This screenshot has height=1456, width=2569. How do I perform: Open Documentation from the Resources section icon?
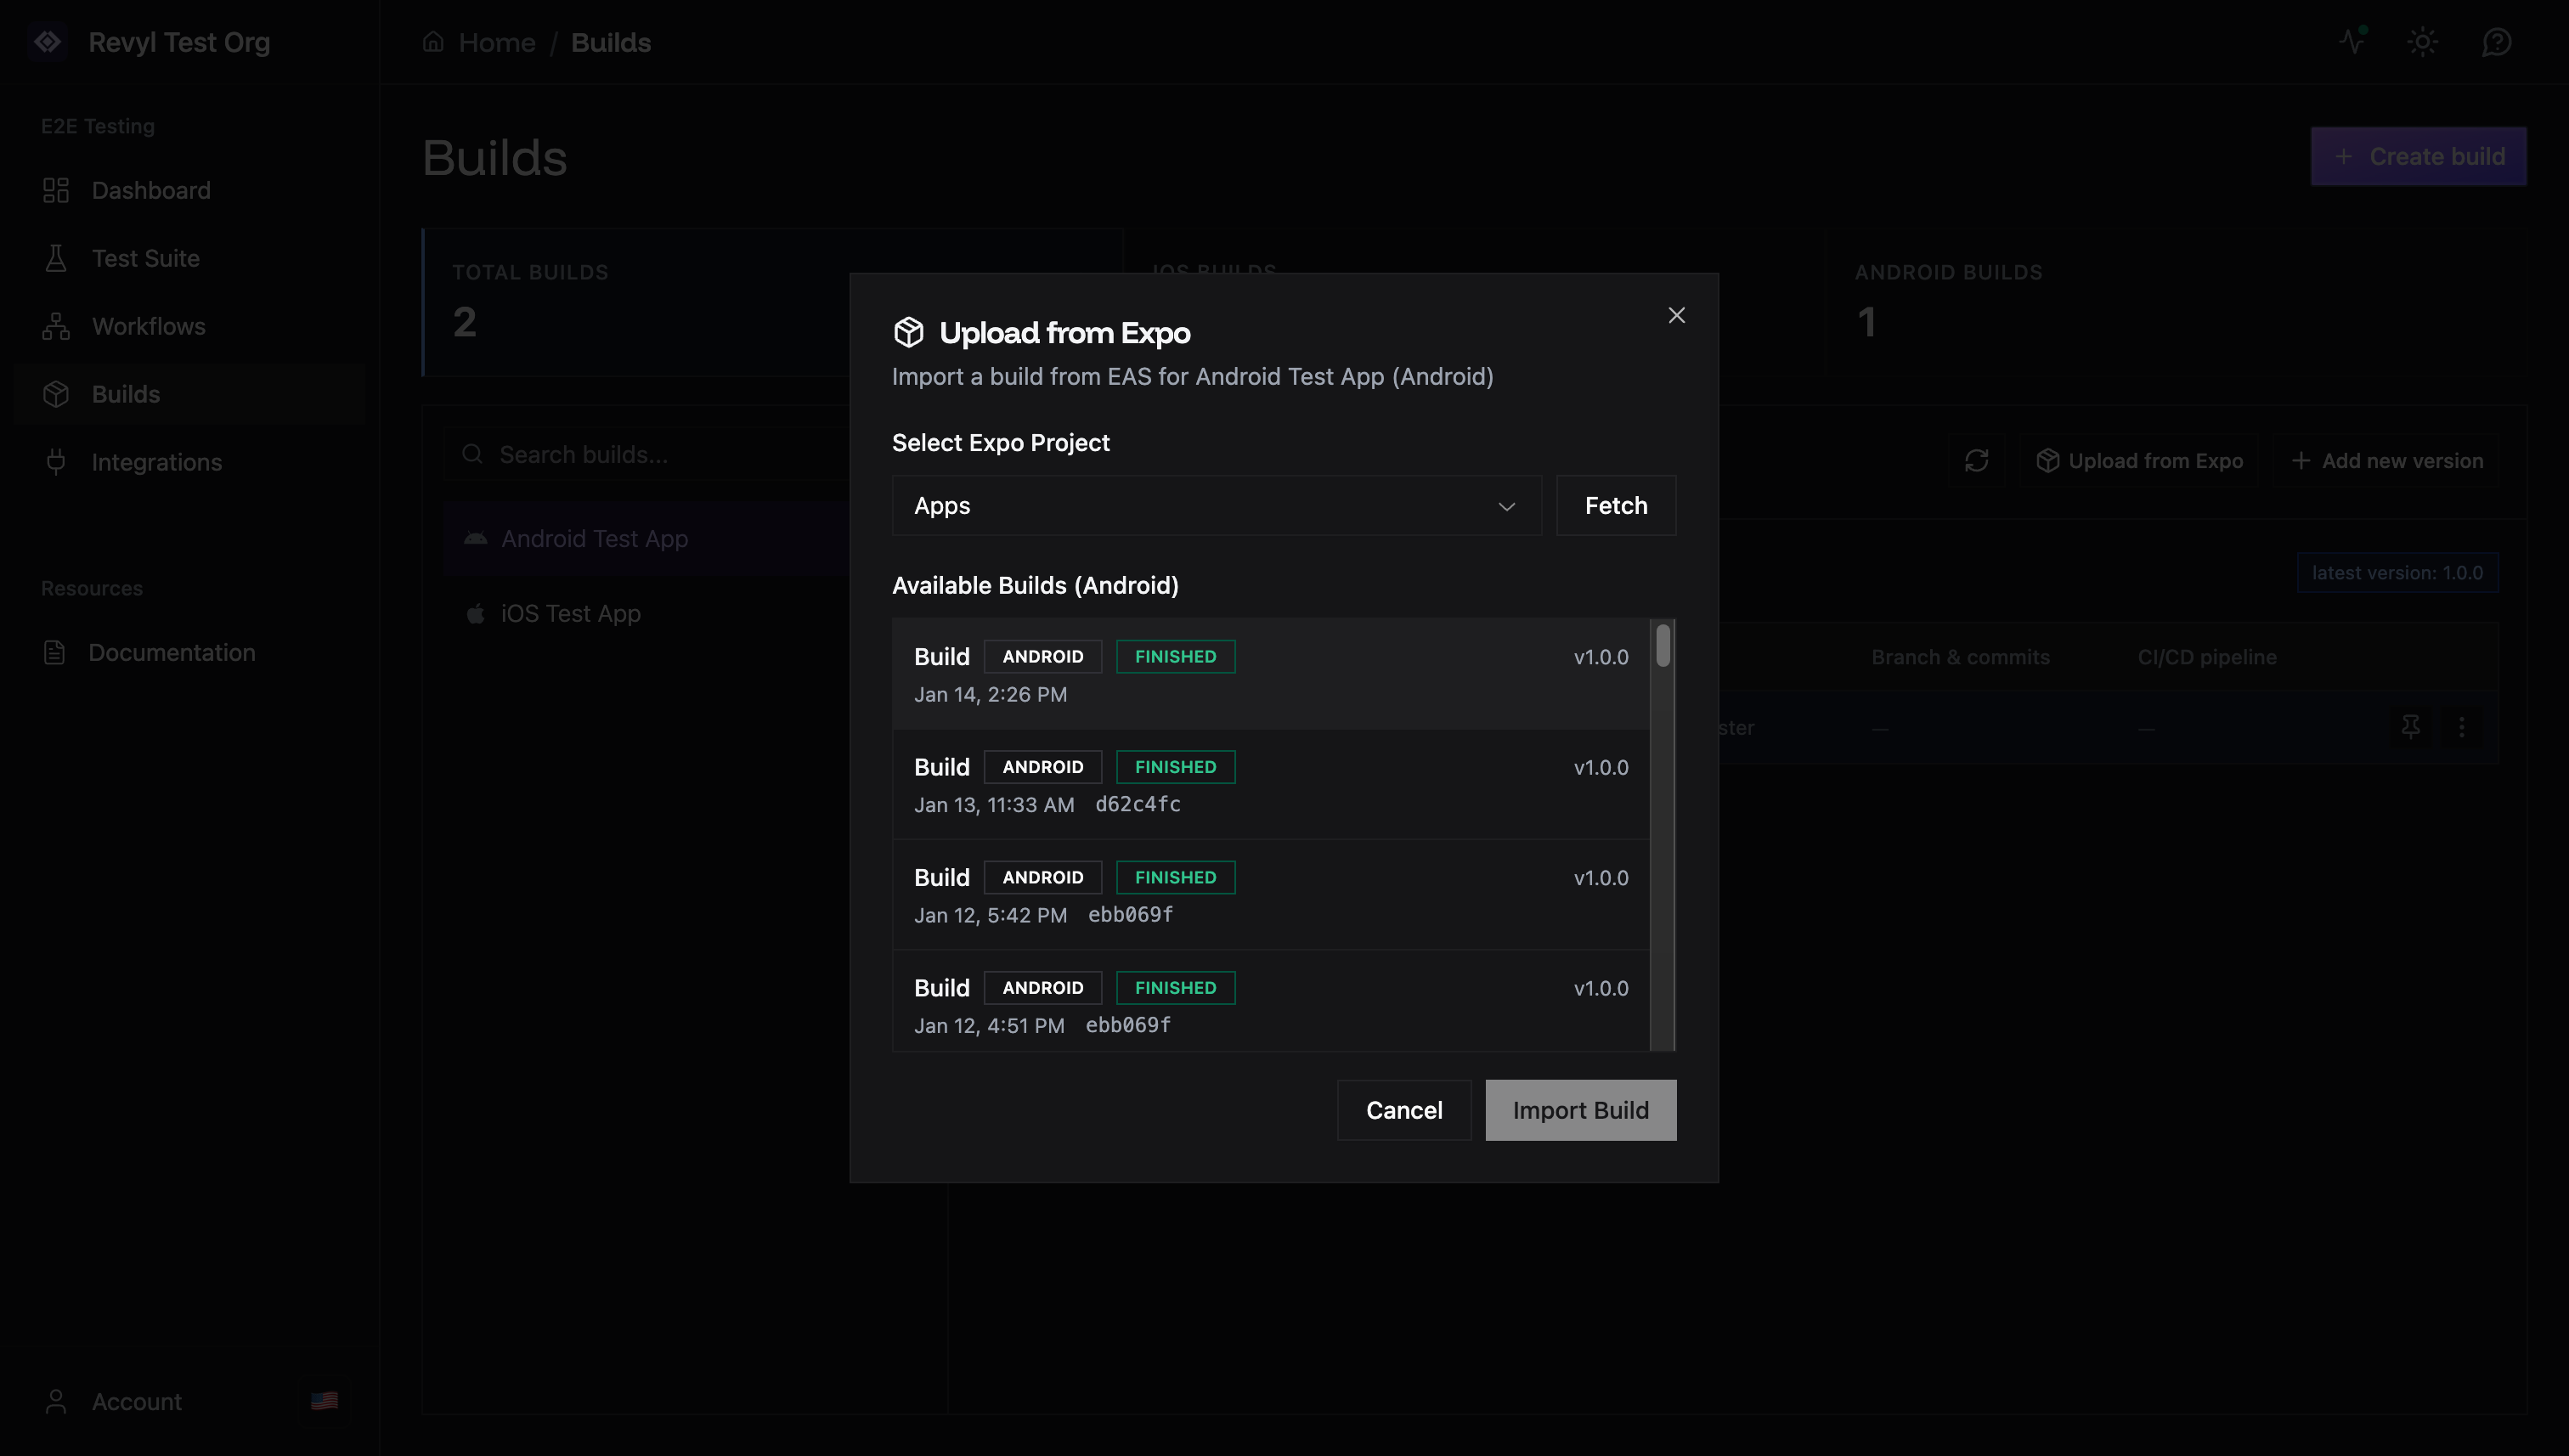pyautogui.click(x=56, y=652)
